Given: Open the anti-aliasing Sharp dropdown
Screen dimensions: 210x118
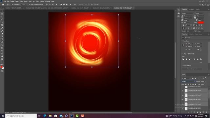Looking at the screenshot, I should pos(200,31).
